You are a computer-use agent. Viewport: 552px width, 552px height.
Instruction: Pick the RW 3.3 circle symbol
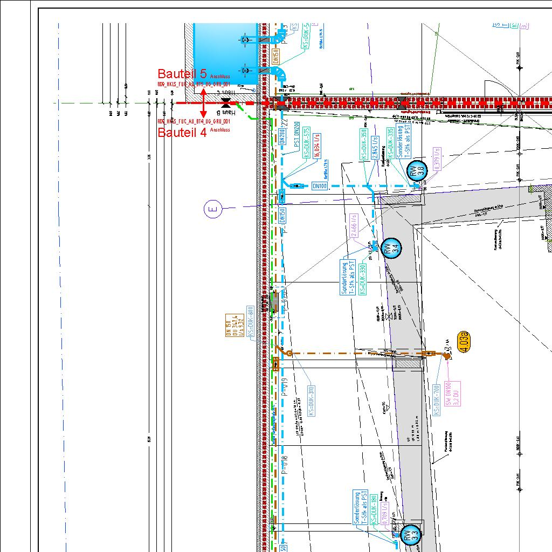[411, 535]
